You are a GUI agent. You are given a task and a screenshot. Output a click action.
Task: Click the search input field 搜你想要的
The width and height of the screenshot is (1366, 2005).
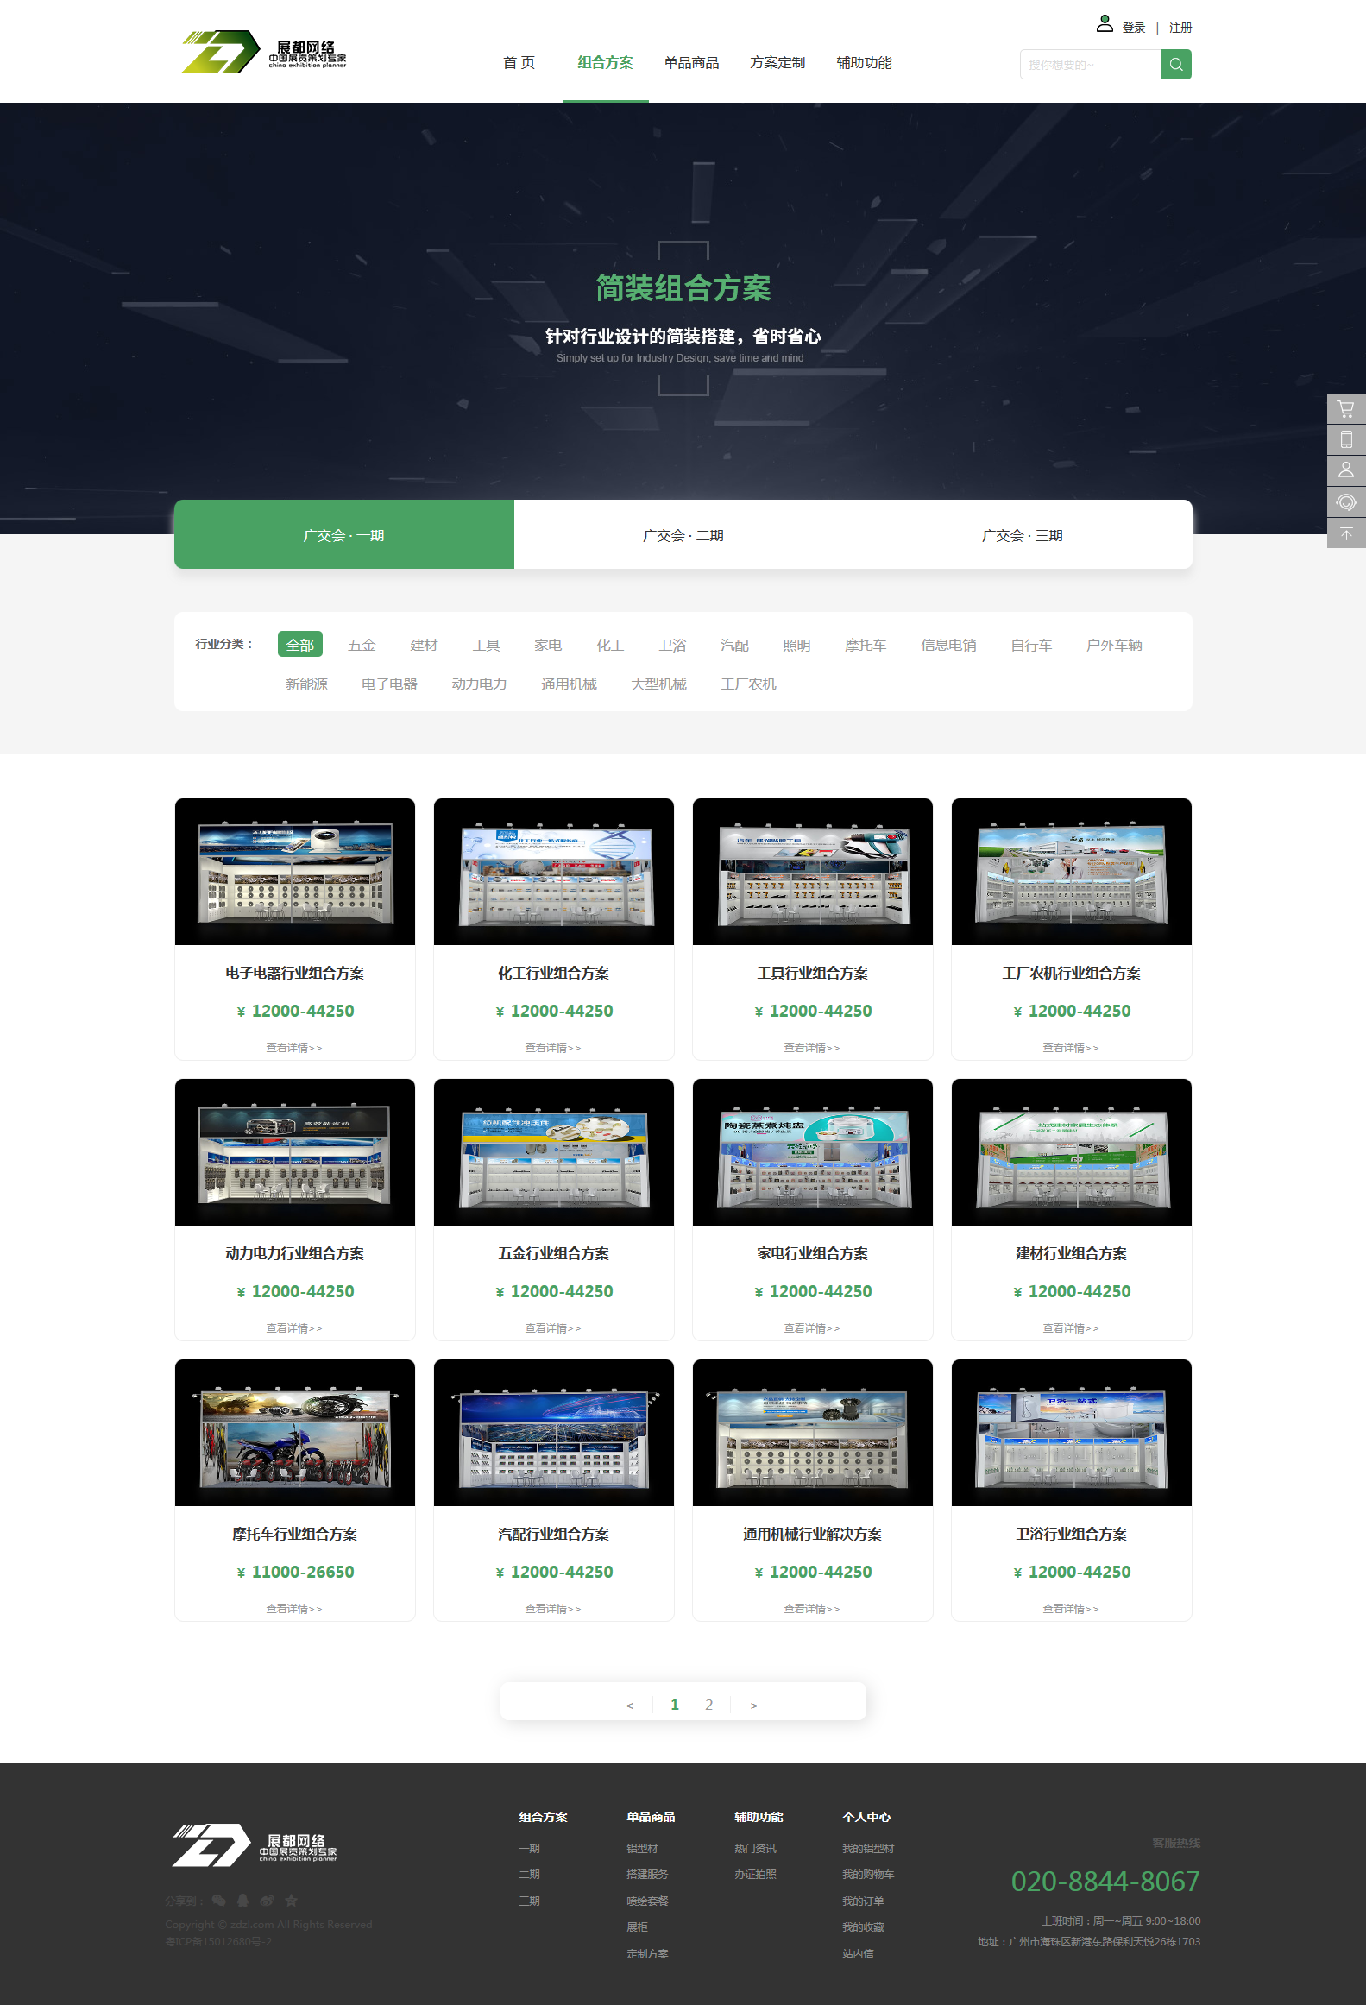1090,65
